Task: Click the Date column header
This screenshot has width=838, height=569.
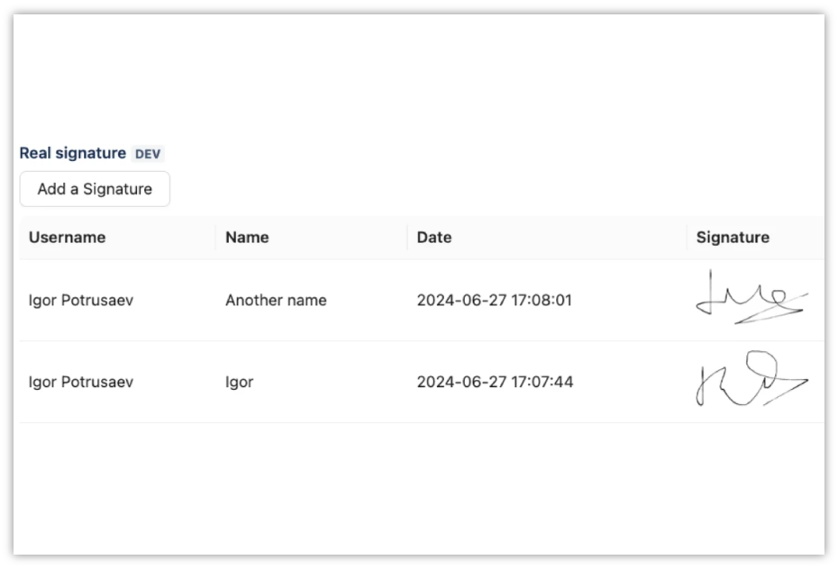Action: tap(434, 237)
